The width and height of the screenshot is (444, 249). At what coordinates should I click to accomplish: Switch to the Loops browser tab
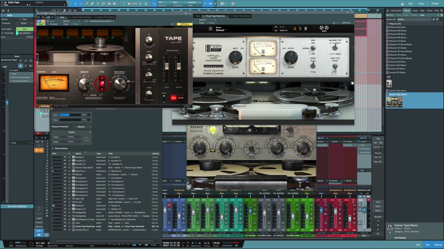tap(415, 11)
